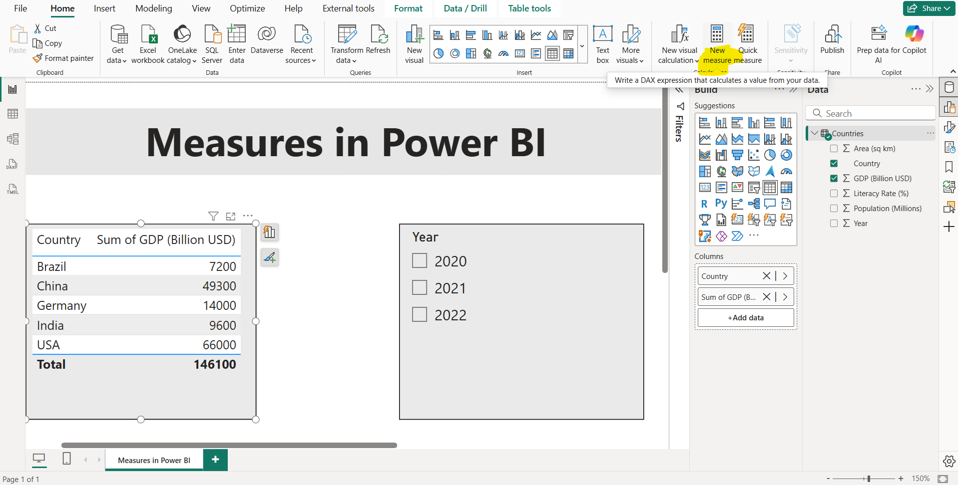Screen dimensions: 958x485
Task: Click the +Add data button in Columns
Action: (746, 317)
